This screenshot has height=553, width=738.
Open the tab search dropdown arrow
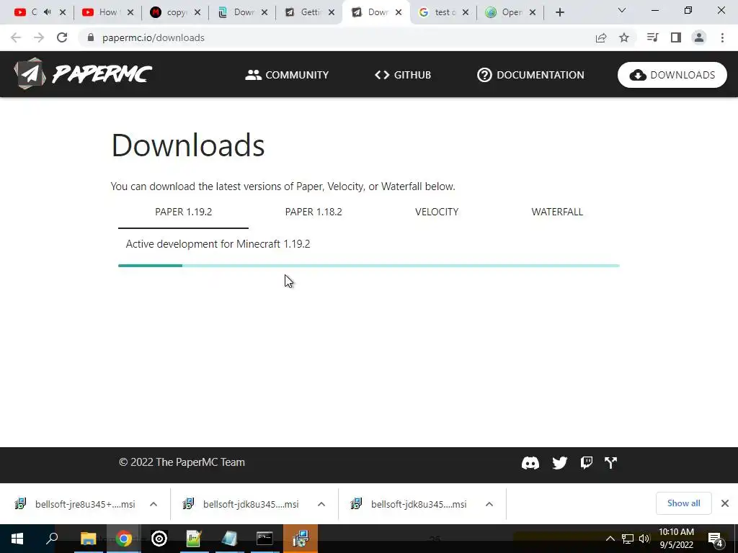click(622, 10)
